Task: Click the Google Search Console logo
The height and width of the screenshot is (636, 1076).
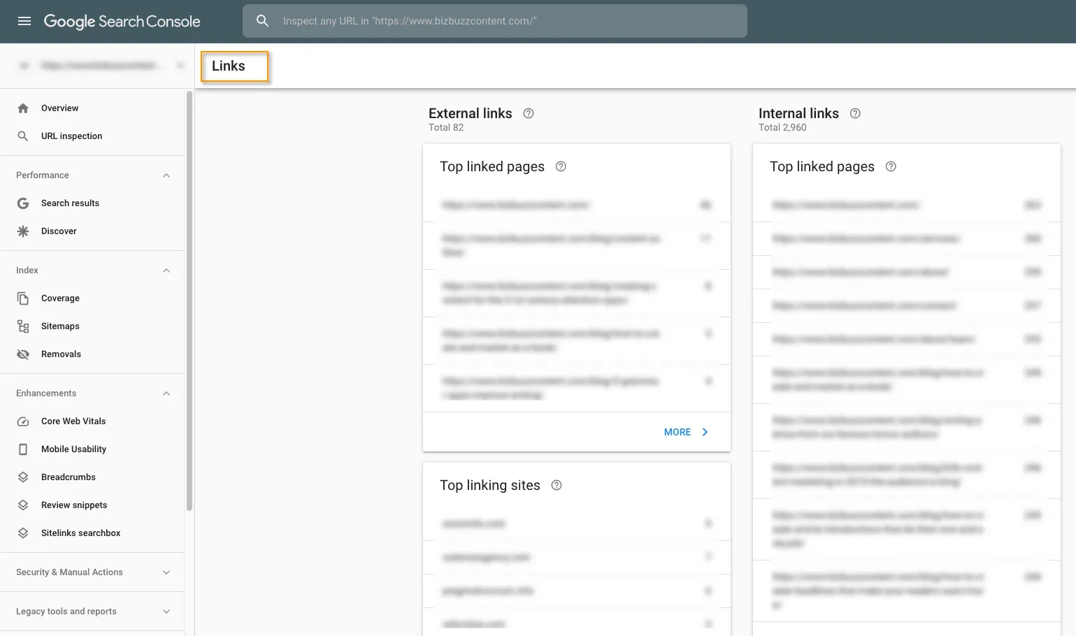Action: [122, 22]
